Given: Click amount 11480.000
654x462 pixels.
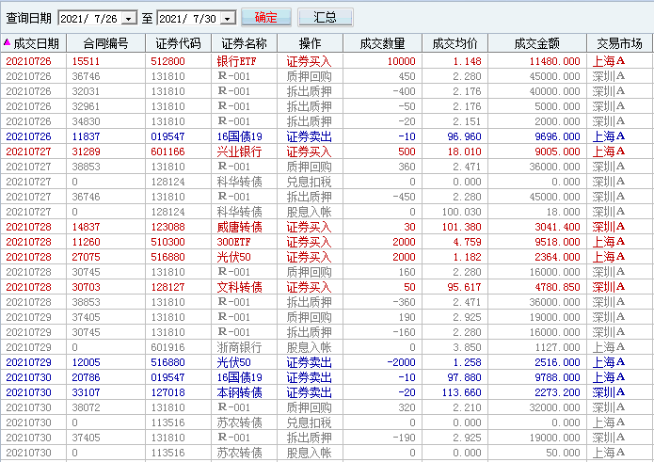Looking at the screenshot, I should 555,61.
